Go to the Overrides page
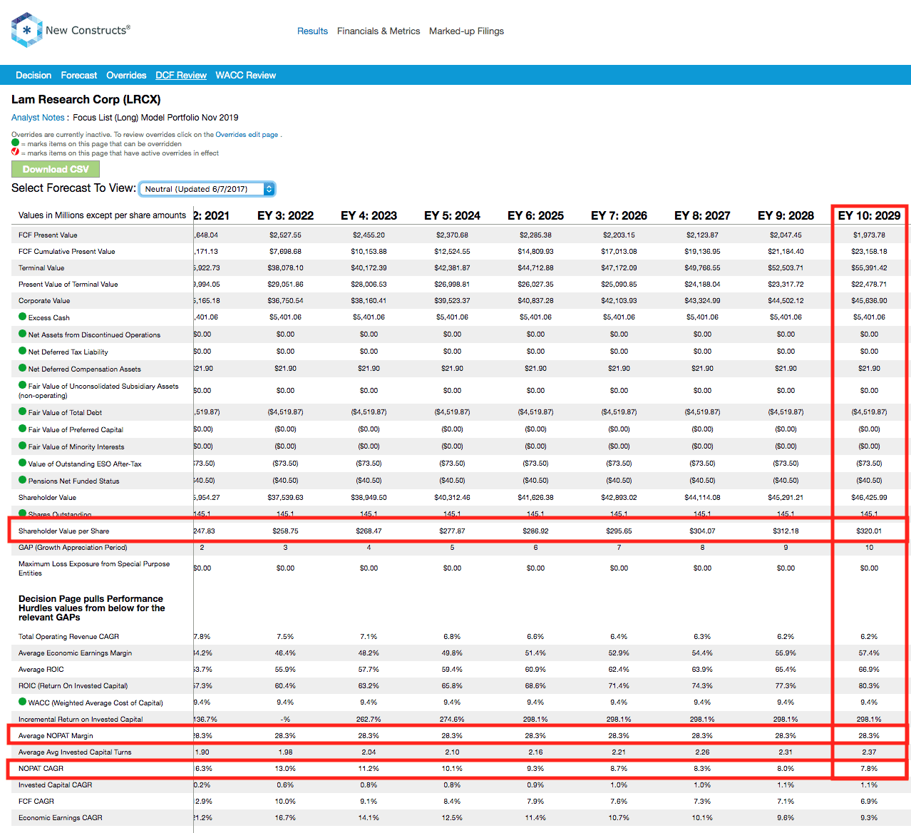 pos(126,75)
